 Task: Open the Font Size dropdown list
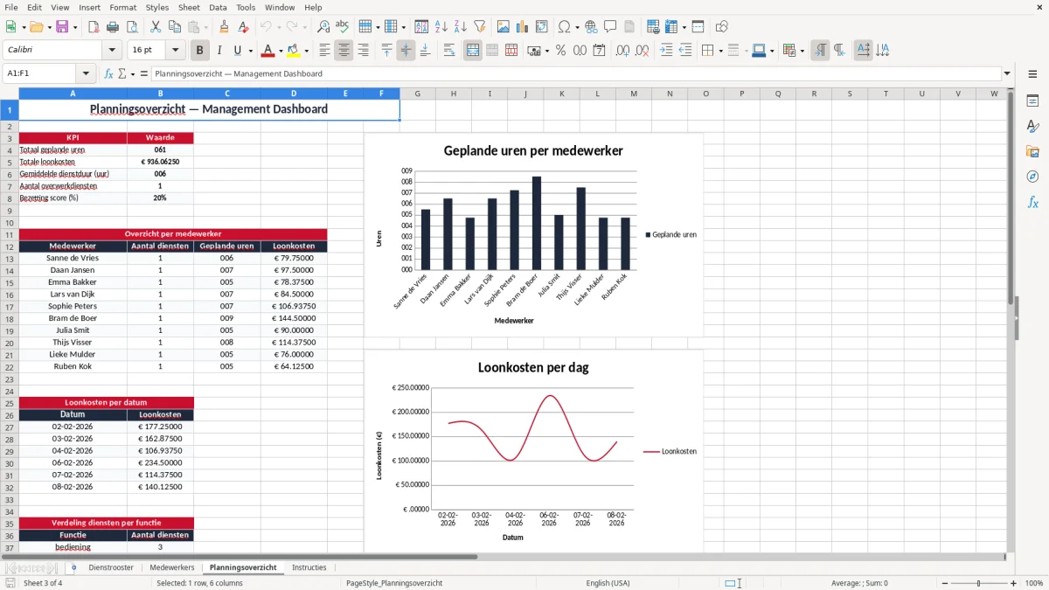pyautogui.click(x=176, y=51)
